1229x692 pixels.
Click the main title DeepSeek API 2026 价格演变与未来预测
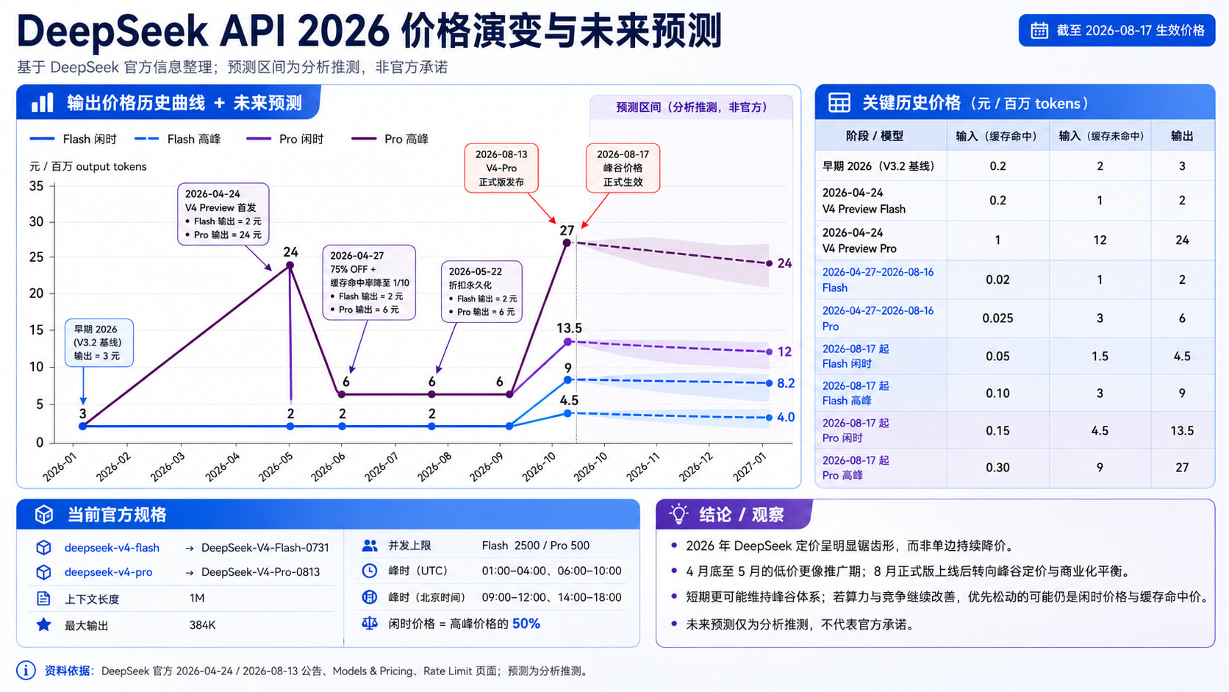[369, 31]
